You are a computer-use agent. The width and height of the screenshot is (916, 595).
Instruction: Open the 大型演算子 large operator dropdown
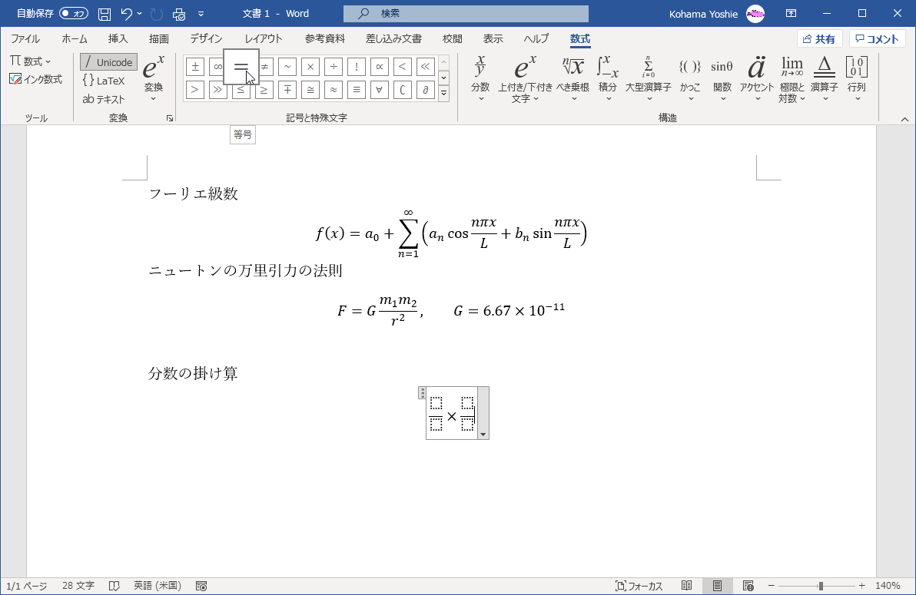pos(649,79)
